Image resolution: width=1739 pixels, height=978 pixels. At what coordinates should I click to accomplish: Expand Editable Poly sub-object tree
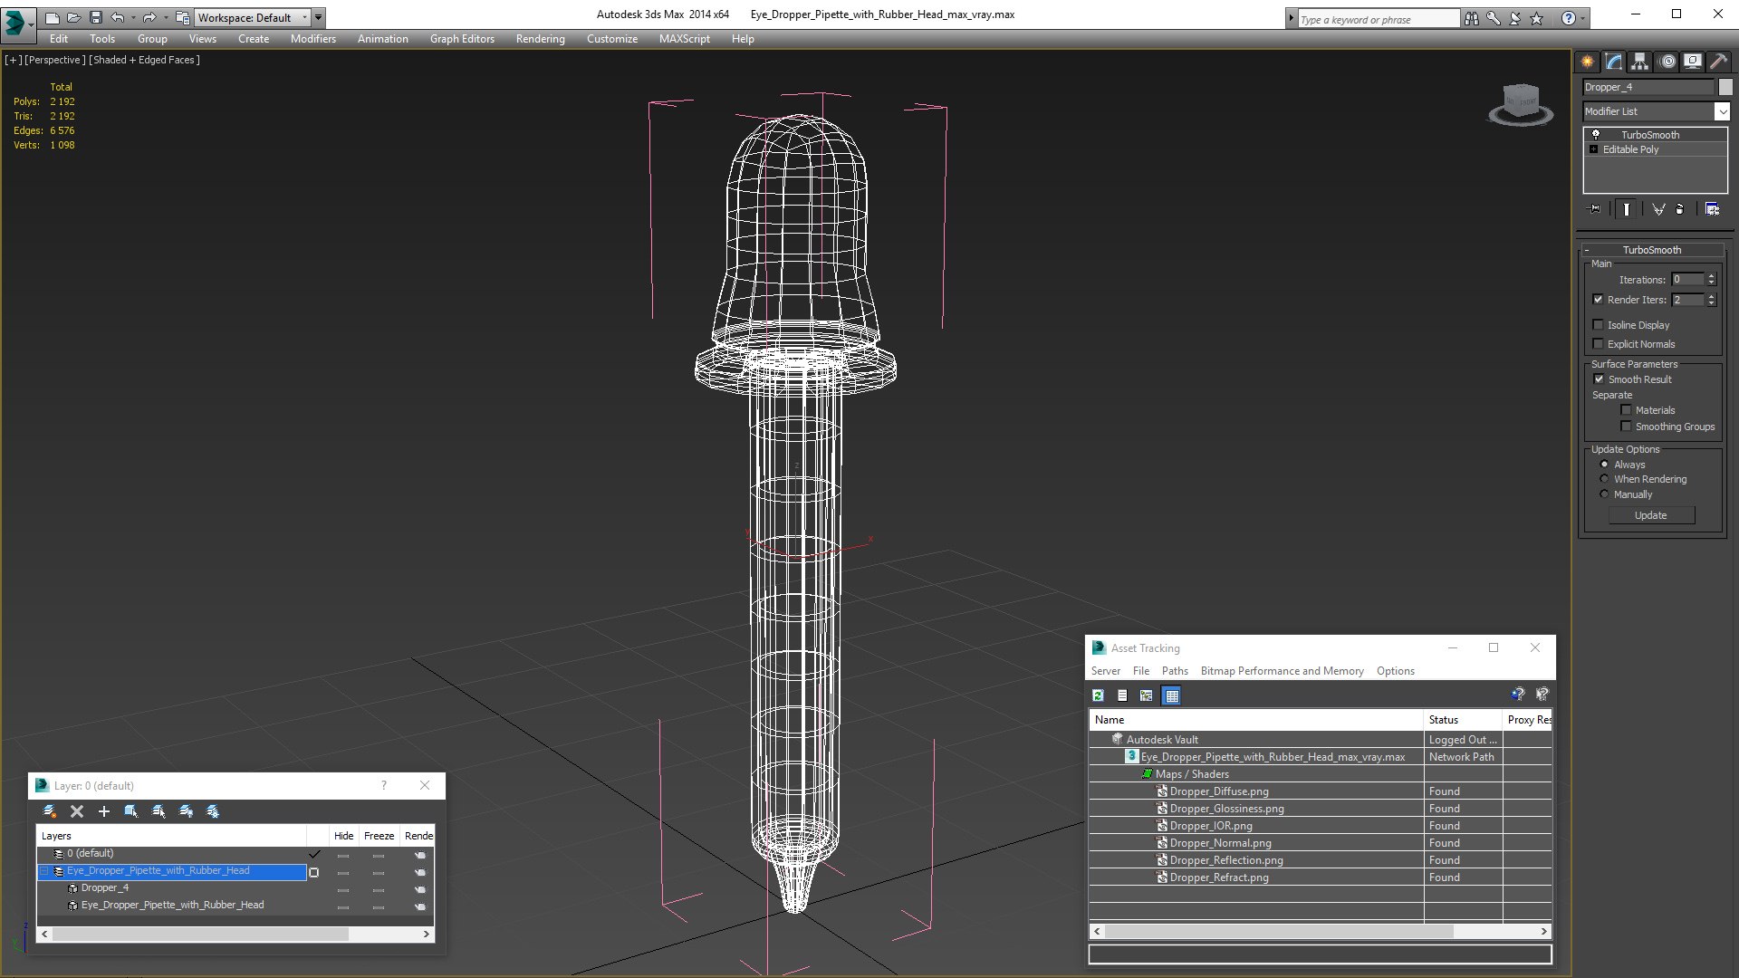pyautogui.click(x=1594, y=149)
